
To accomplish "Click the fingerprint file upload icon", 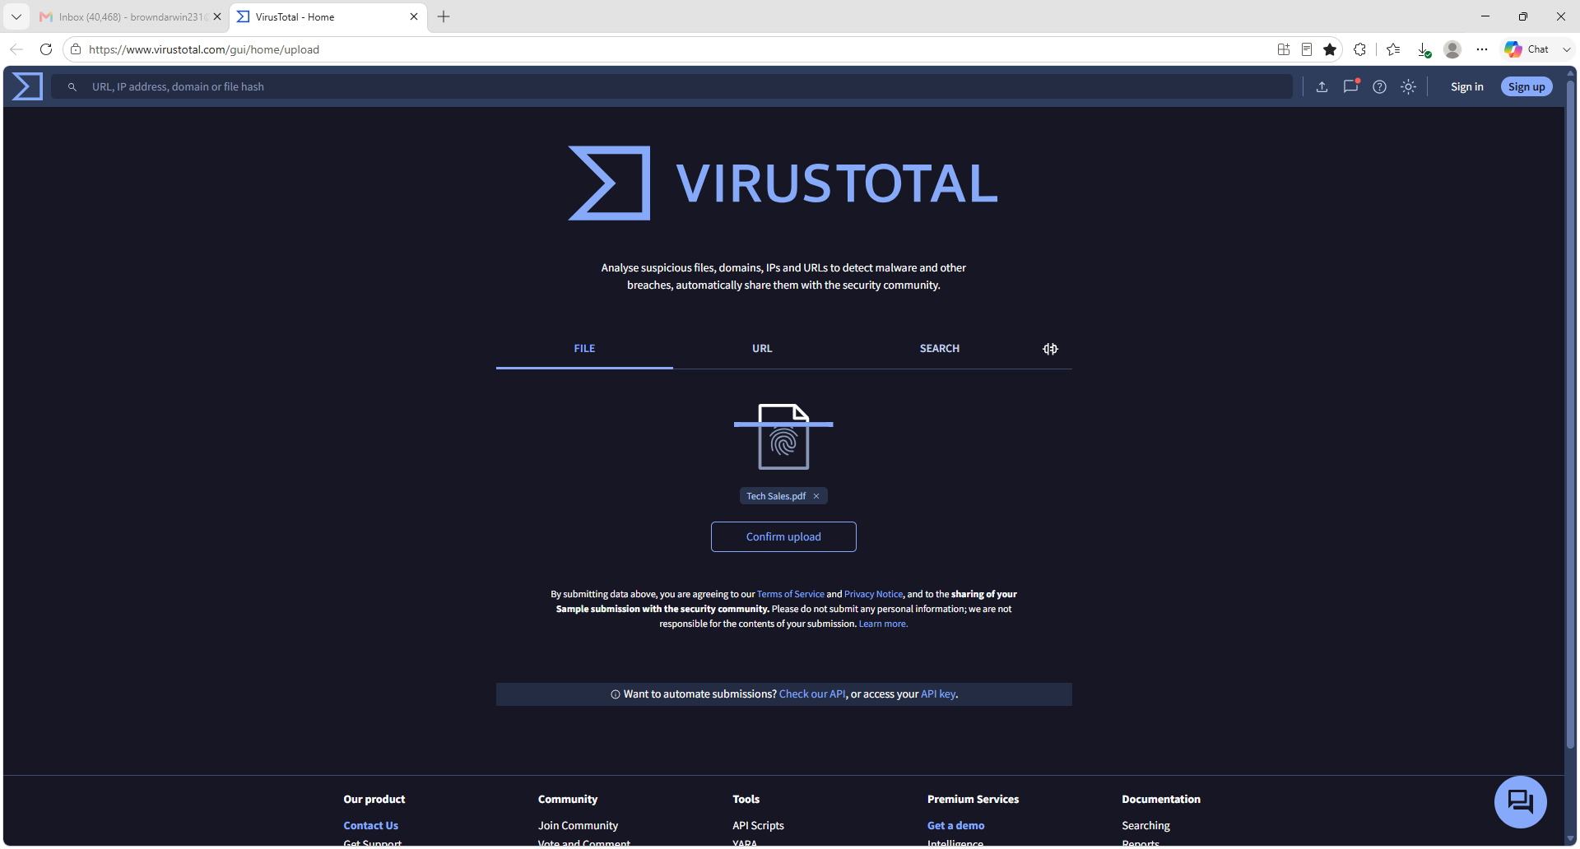I will coord(783,436).
